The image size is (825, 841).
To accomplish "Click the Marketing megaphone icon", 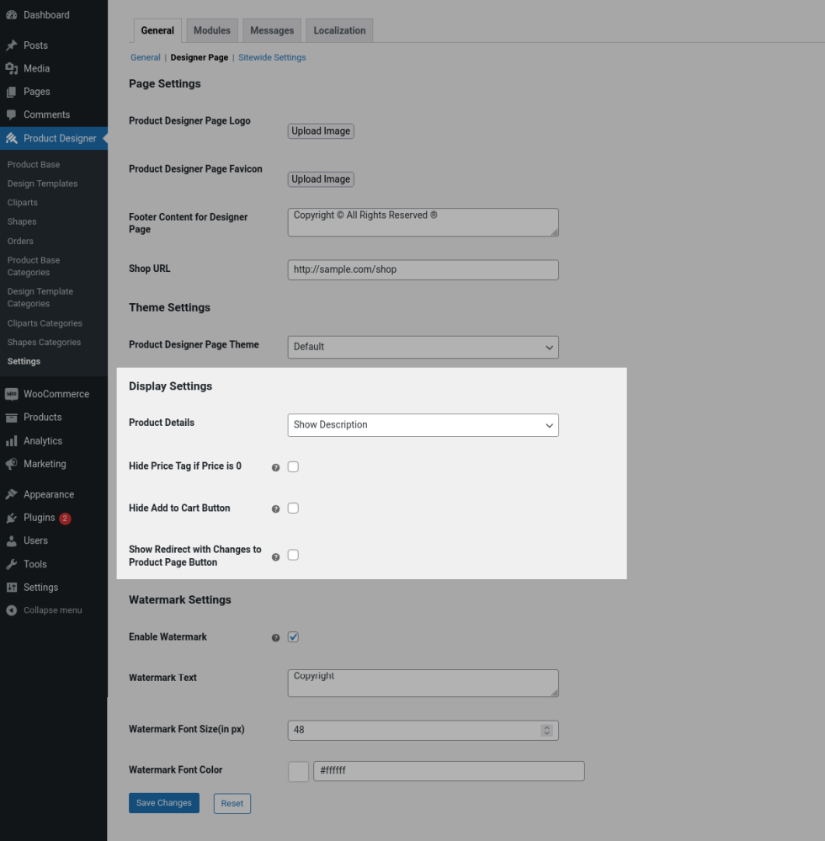I will (x=12, y=464).
